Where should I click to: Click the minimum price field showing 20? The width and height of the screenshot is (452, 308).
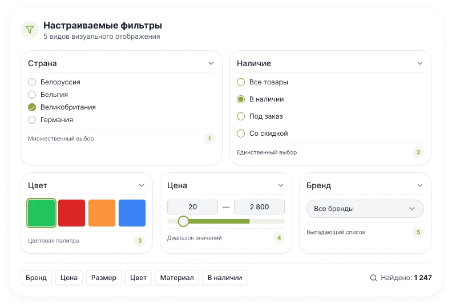tap(192, 207)
